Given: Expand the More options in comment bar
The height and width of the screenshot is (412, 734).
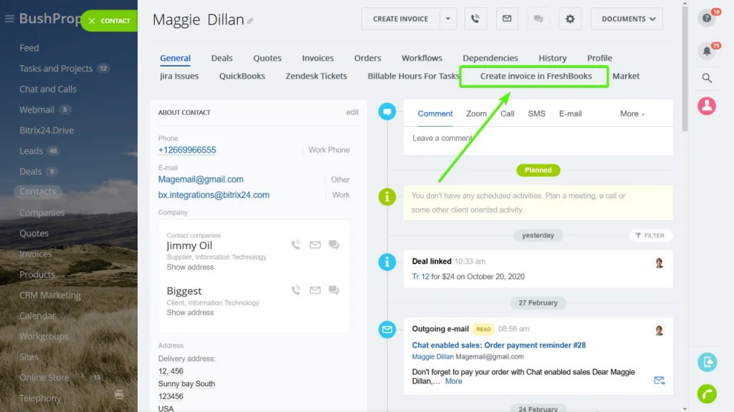Looking at the screenshot, I should (632, 114).
